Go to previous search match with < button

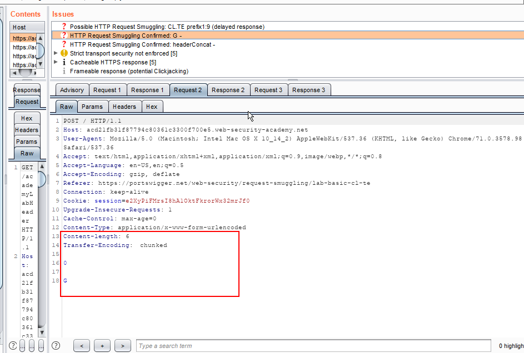point(82,346)
